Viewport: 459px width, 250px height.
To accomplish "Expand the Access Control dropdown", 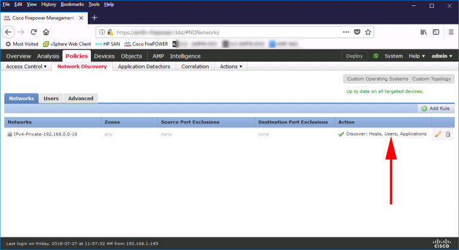I will pyautogui.click(x=26, y=66).
